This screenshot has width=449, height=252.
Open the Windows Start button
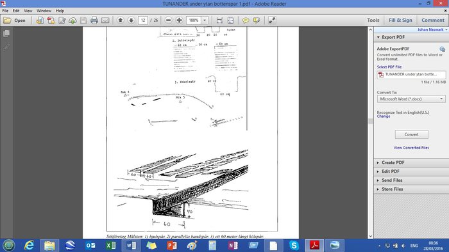tap(8, 246)
